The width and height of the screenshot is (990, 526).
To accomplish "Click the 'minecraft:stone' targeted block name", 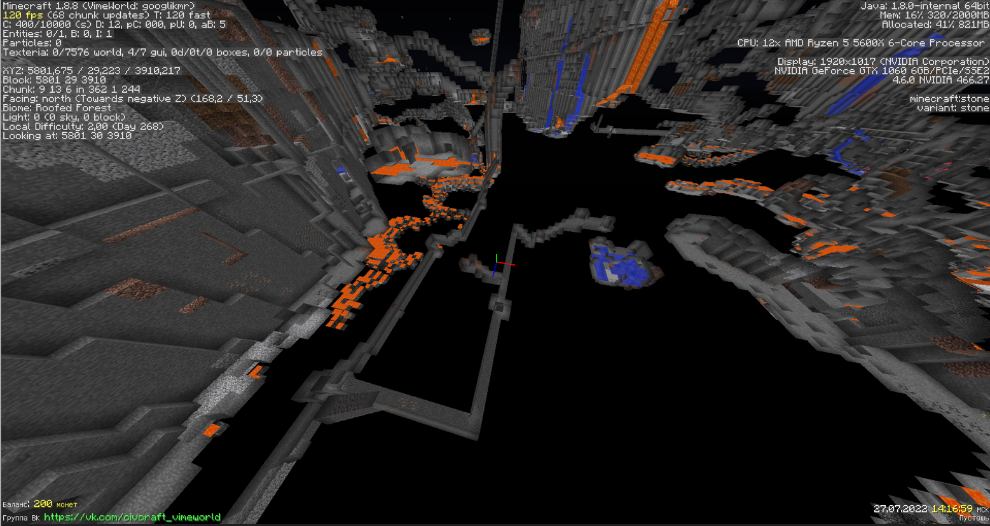I will point(949,98).
